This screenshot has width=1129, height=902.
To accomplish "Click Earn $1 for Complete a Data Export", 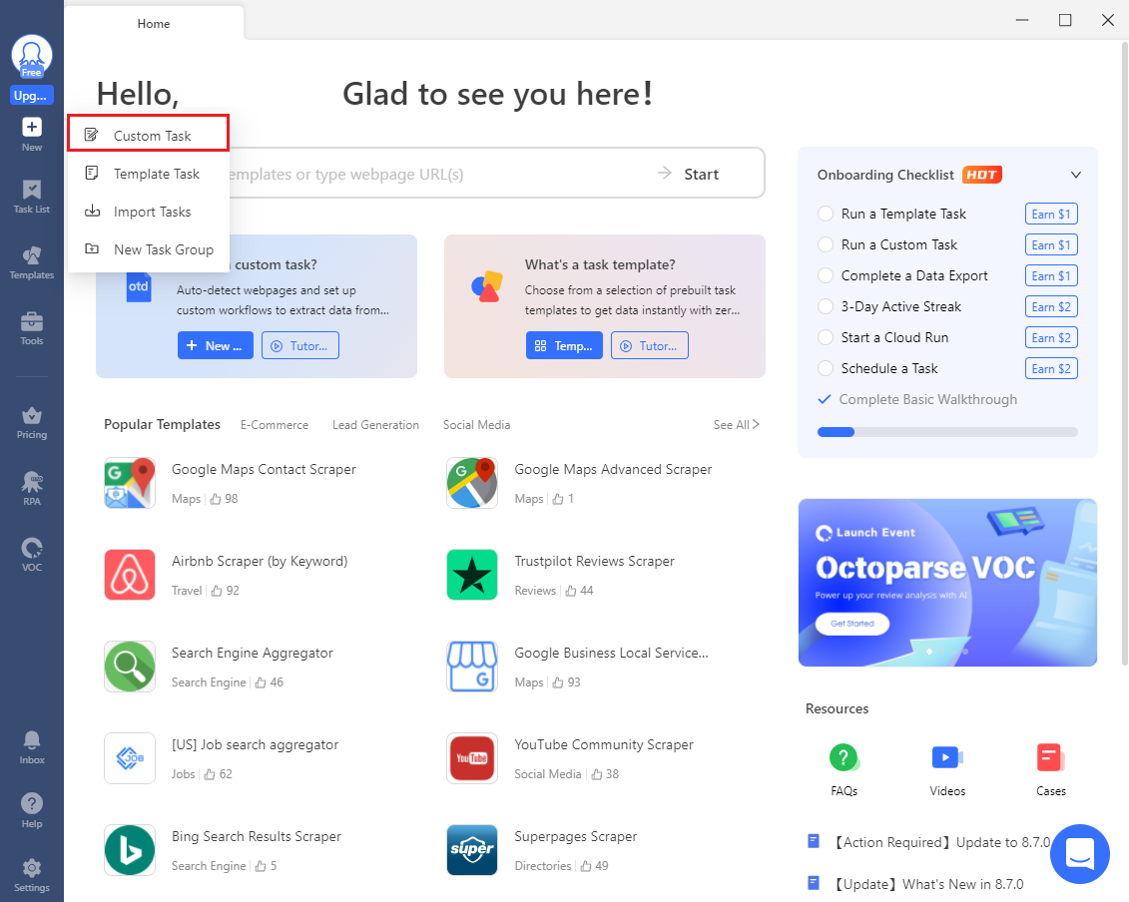I will pos(1051,275).
